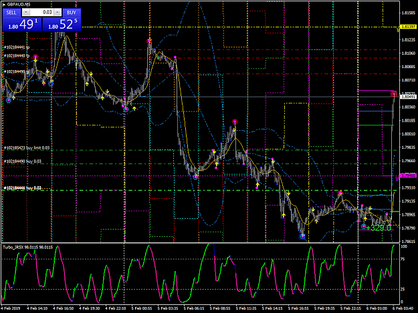This screenshot has width=418, height=313.
Task: Decrease lot volume with the down arrow
Action: click(x=26, y=12)
